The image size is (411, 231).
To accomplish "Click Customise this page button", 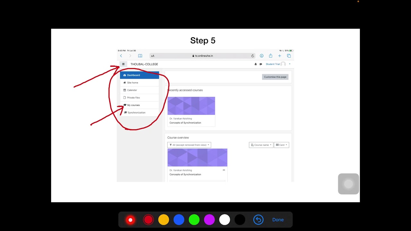I will (x=275, y=77).
